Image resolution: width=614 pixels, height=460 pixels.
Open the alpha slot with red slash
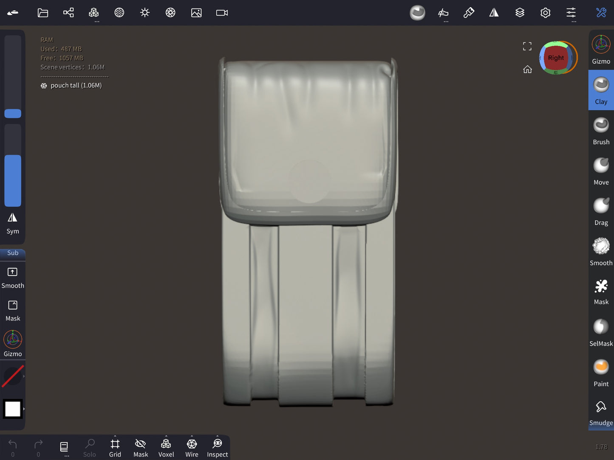click(x=13, y=376)
